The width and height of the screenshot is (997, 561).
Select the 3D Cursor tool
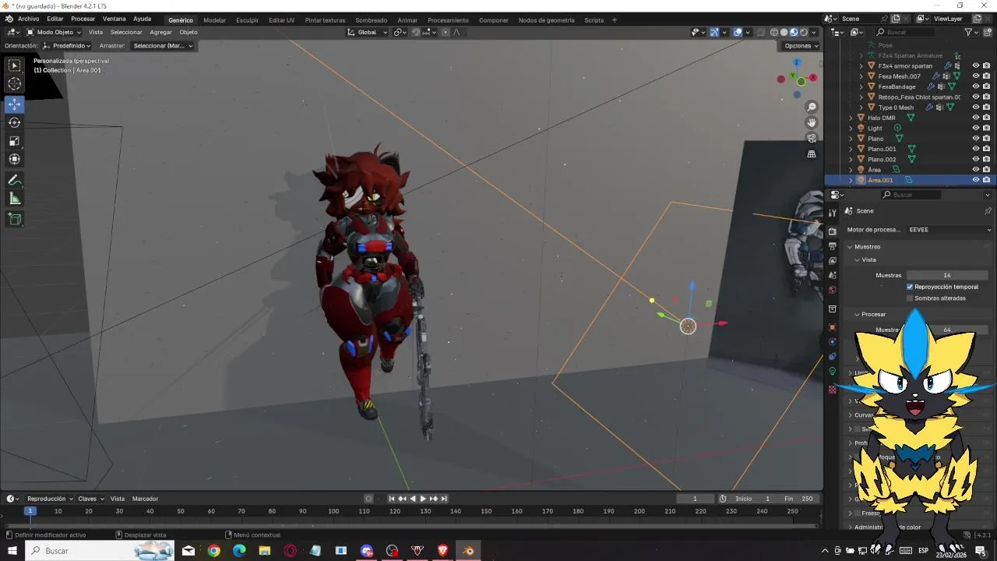point(15,84)
